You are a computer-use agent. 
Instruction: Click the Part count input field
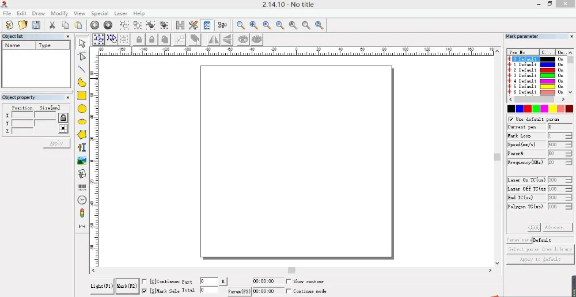(x=209, y=281)
